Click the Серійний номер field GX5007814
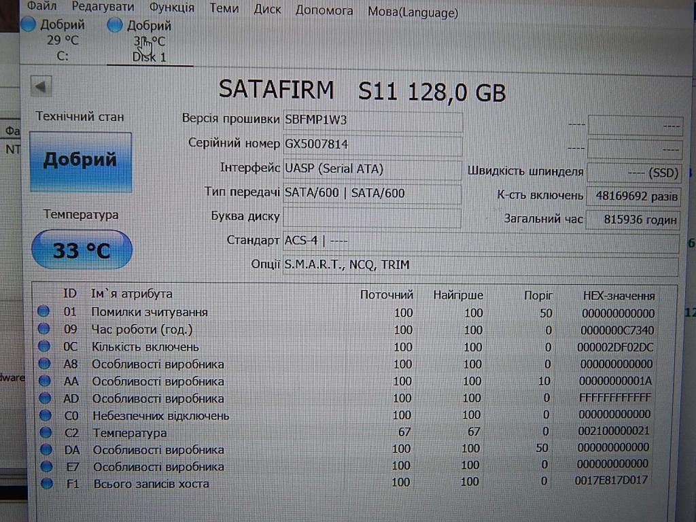Image resolution: width=696 pixels, height=522 pixels. [372, 145]
